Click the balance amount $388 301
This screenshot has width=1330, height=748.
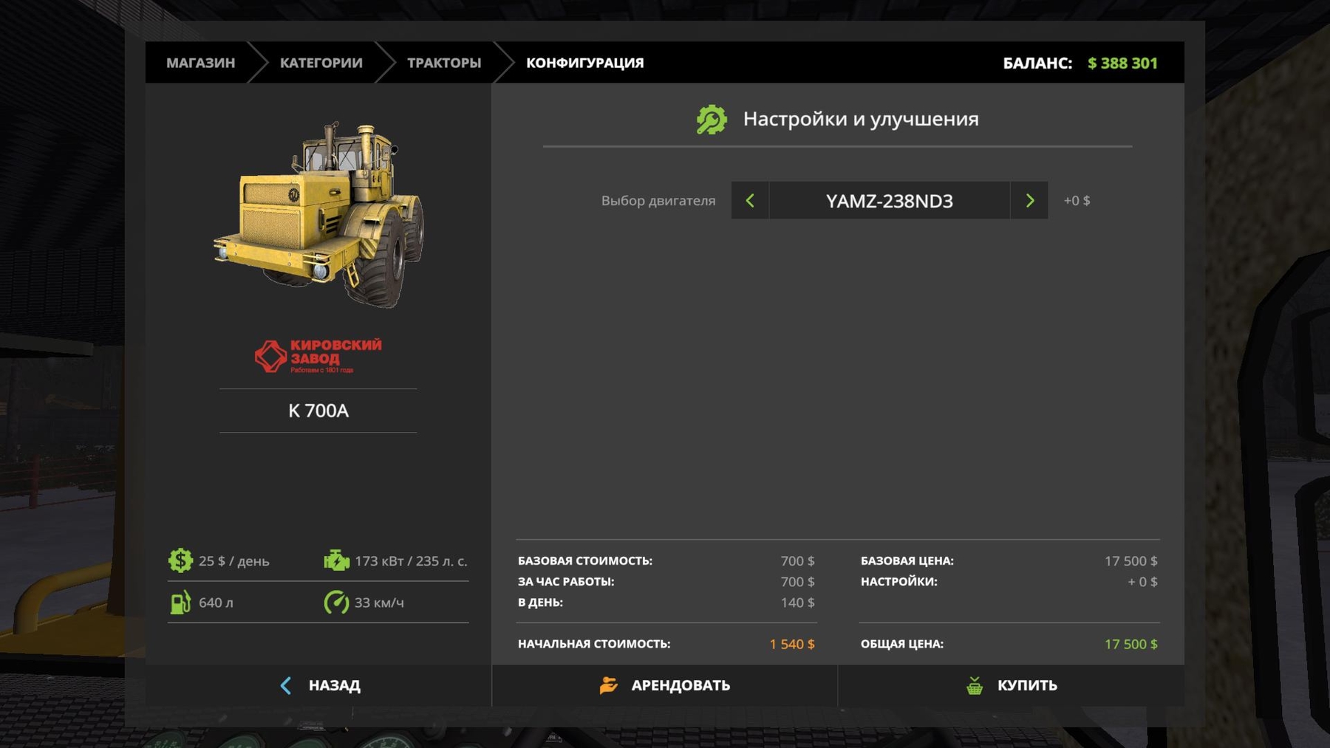tap(1122, 64)
